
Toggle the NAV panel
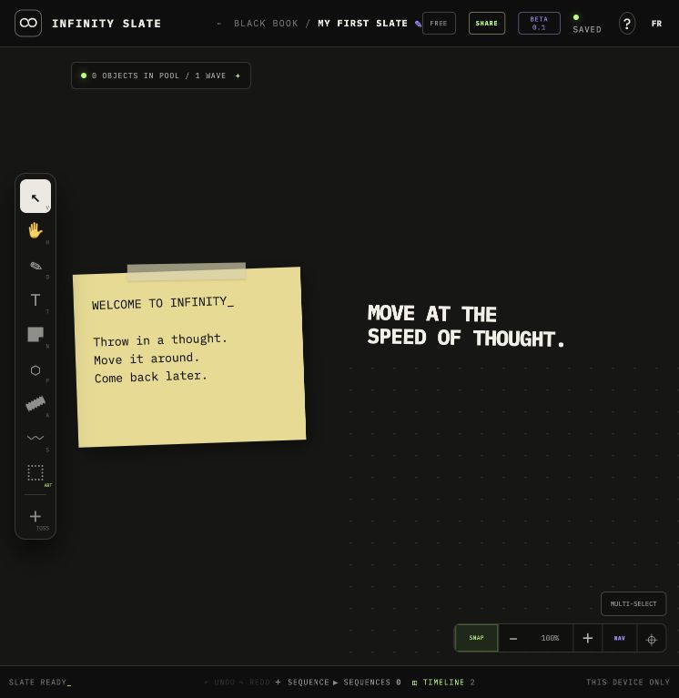coord(619,638)
